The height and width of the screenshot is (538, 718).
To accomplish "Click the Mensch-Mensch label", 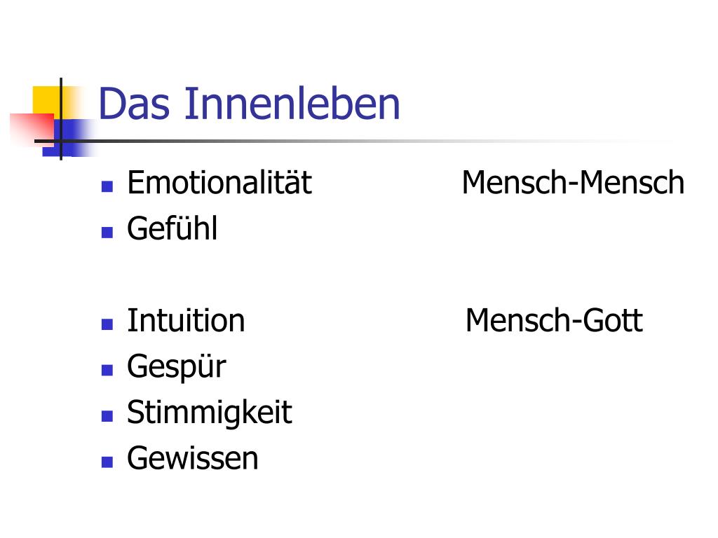I will click(573, 182).
